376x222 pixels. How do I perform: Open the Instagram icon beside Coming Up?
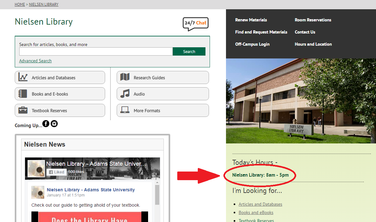tap(54, 124)
